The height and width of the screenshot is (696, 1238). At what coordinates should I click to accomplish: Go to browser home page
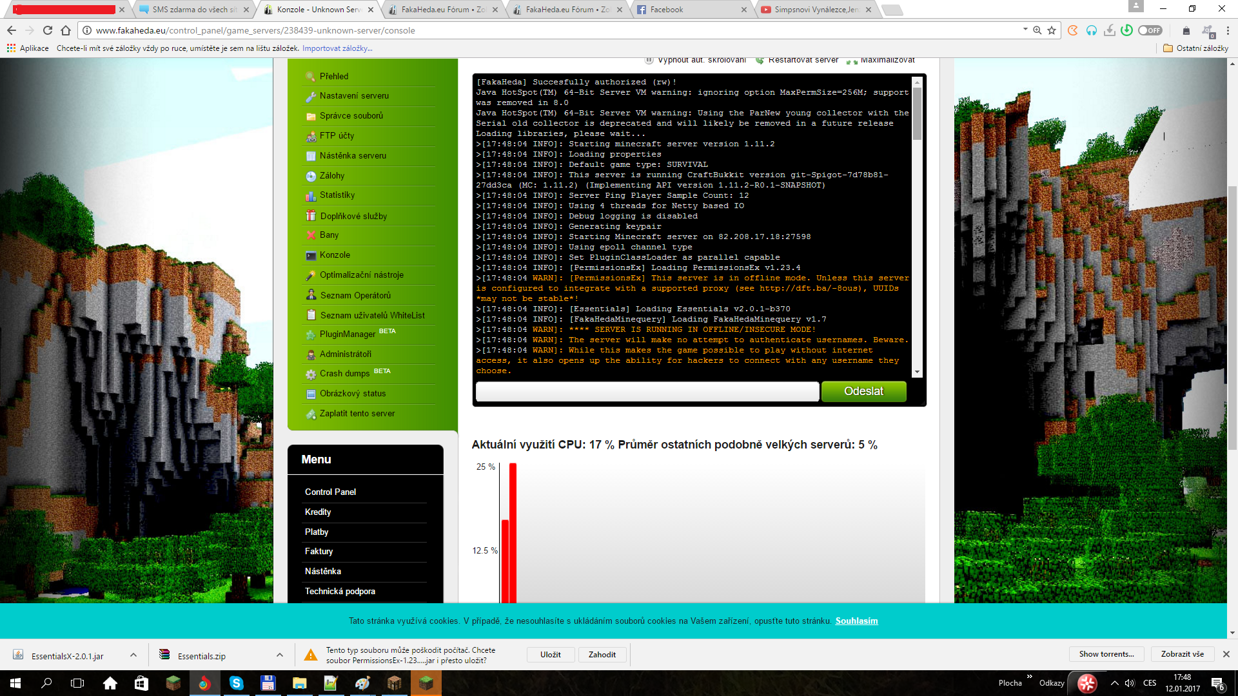coord(66,30)
